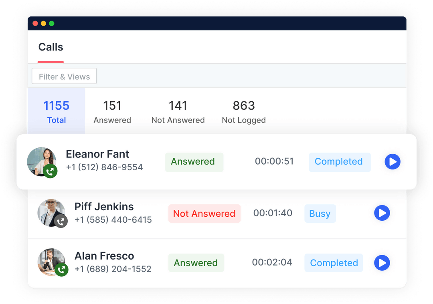Click Alan Fresco's Completed badge
Viewport: 433px width, 304px height.
pyautogui.click(x=334, y=263)
